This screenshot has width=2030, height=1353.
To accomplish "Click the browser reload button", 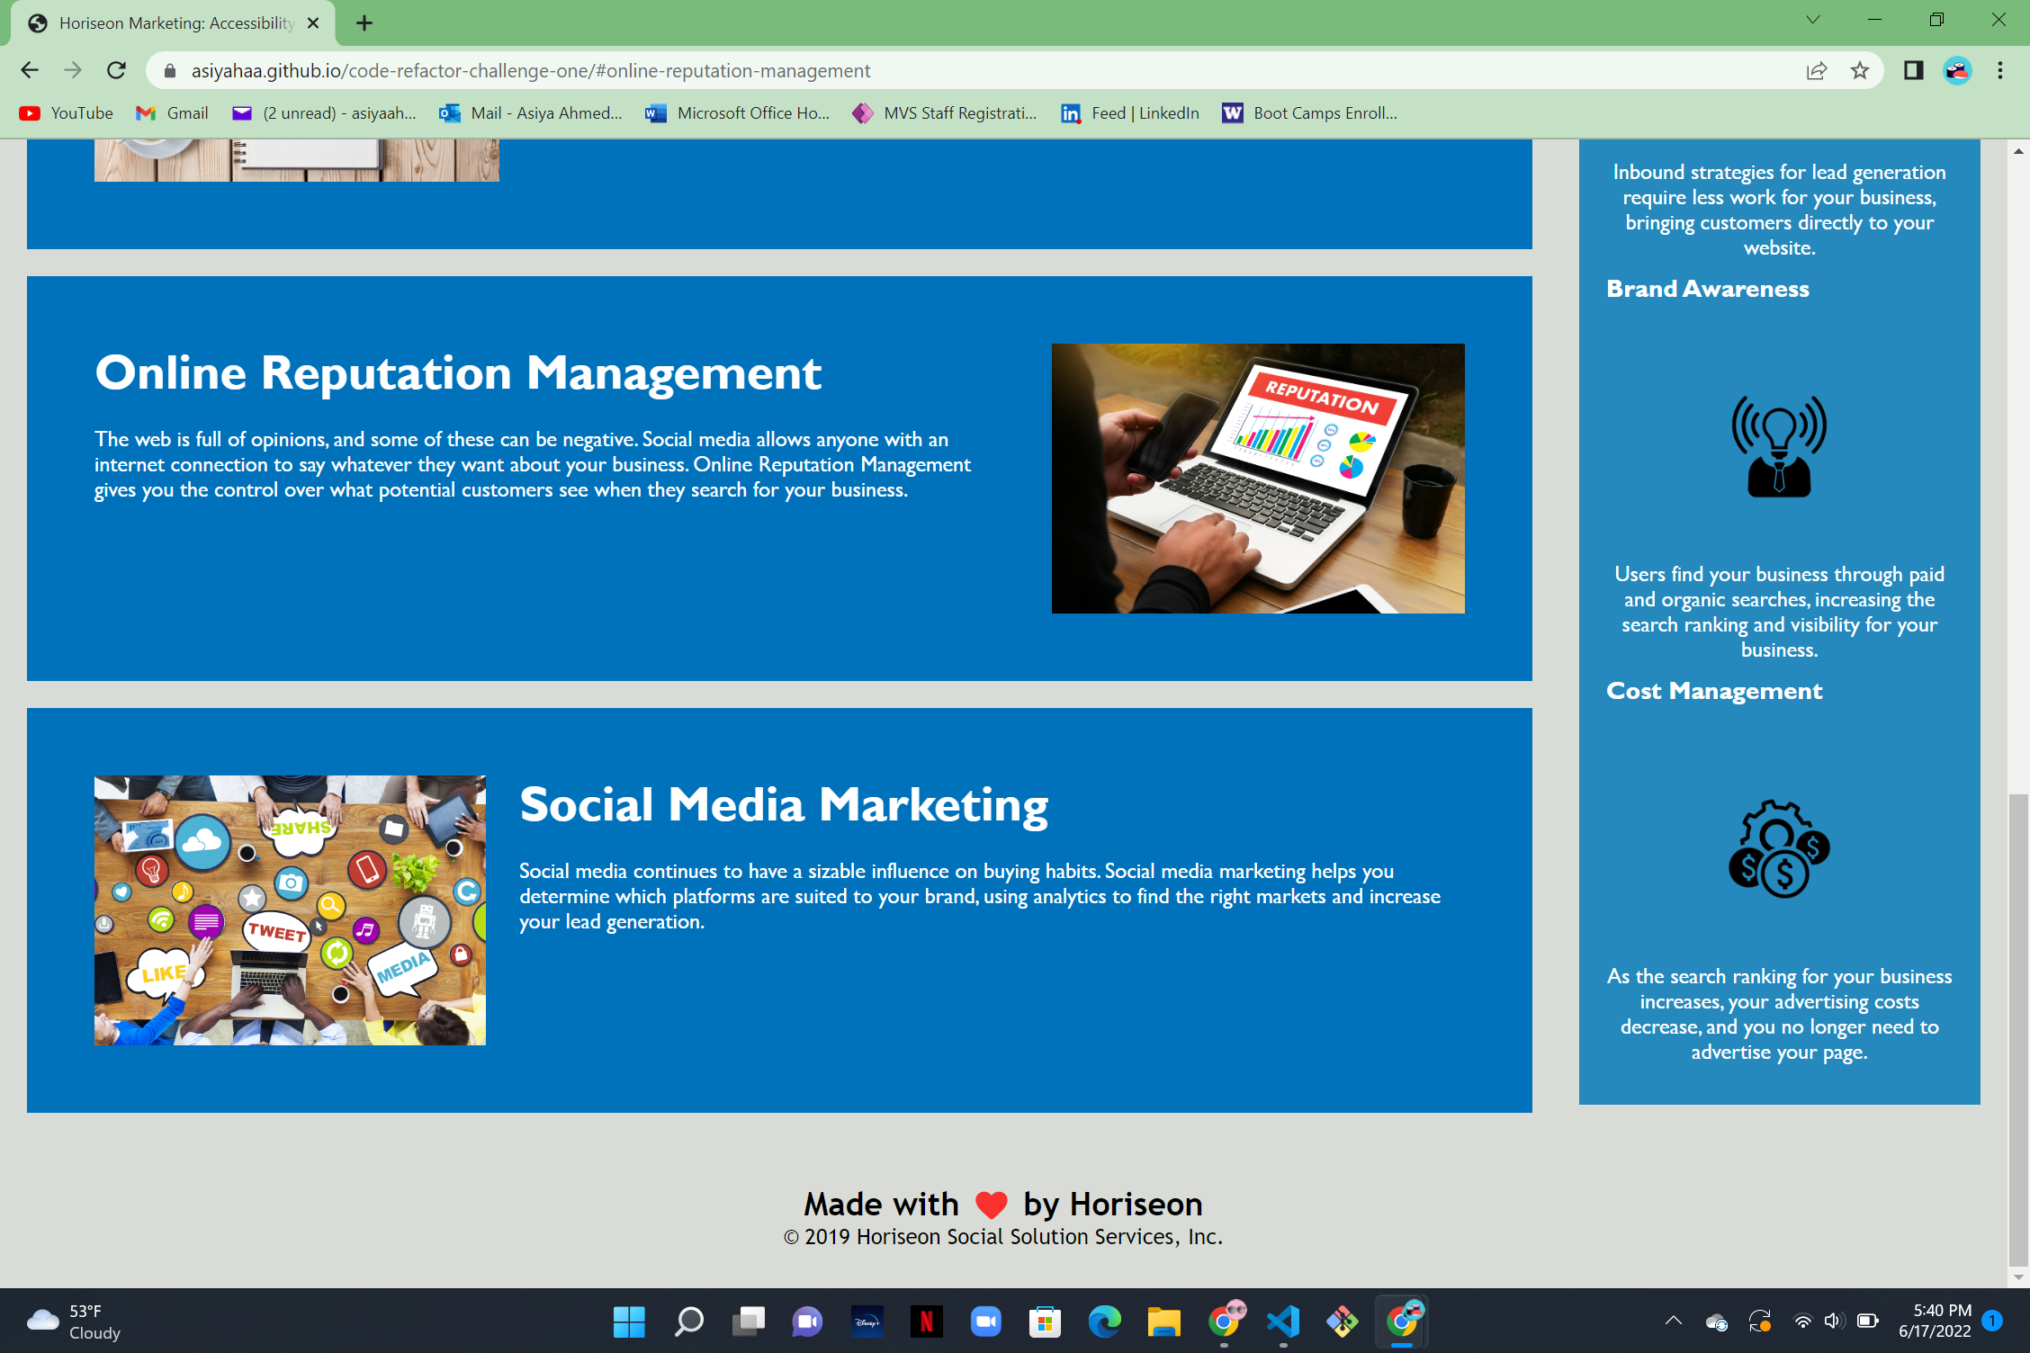I will (116, 70).
